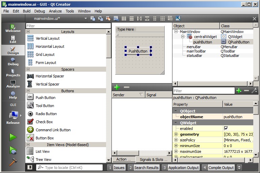This screenshot has height=173, width=260.
Task: Expand the sizePolicy property
Action: click(x=176, y=140)
